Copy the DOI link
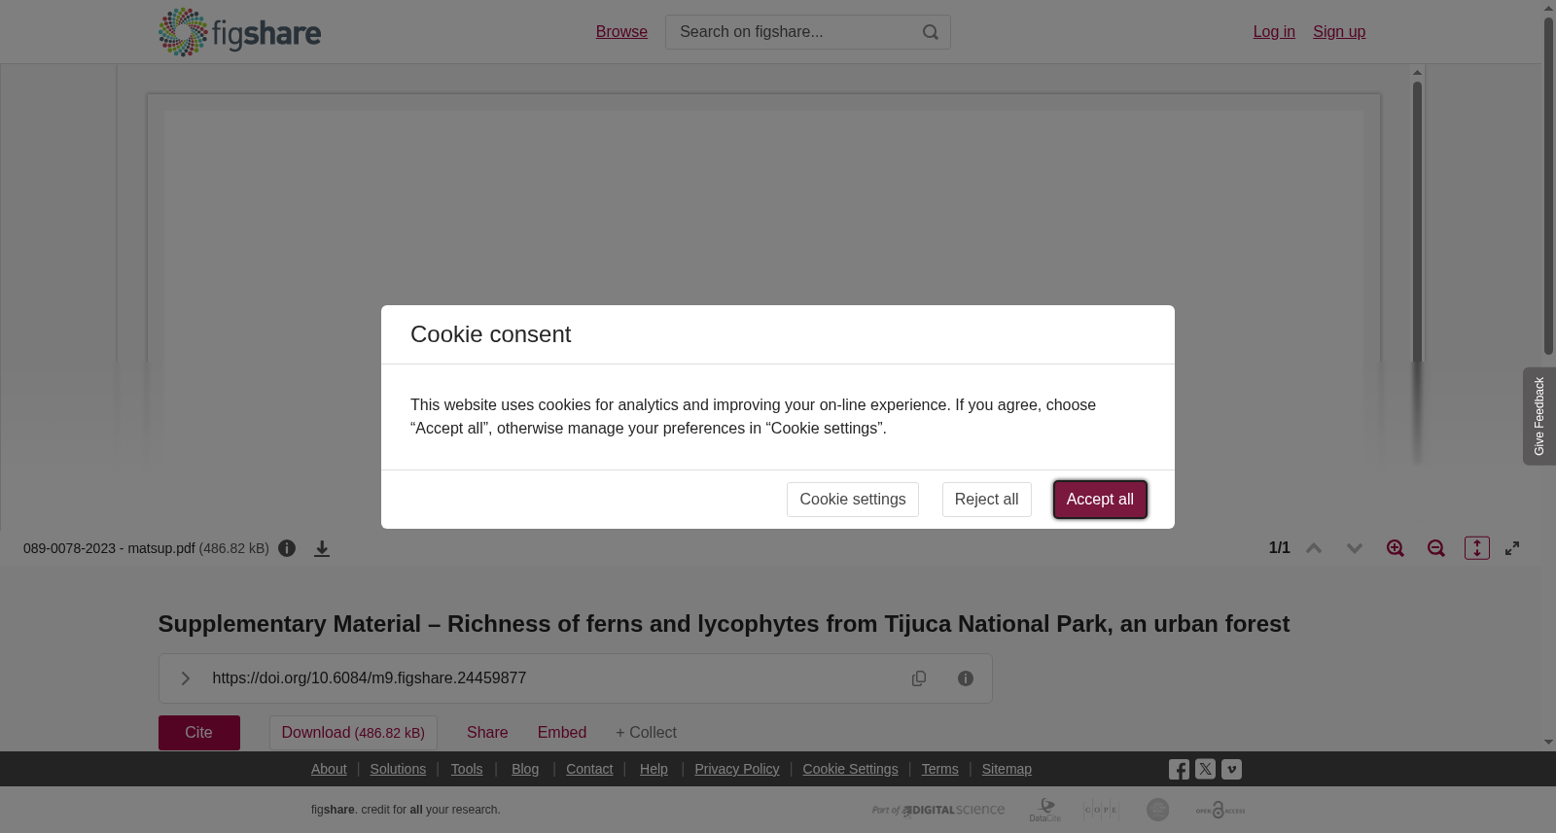 [919, 678]
